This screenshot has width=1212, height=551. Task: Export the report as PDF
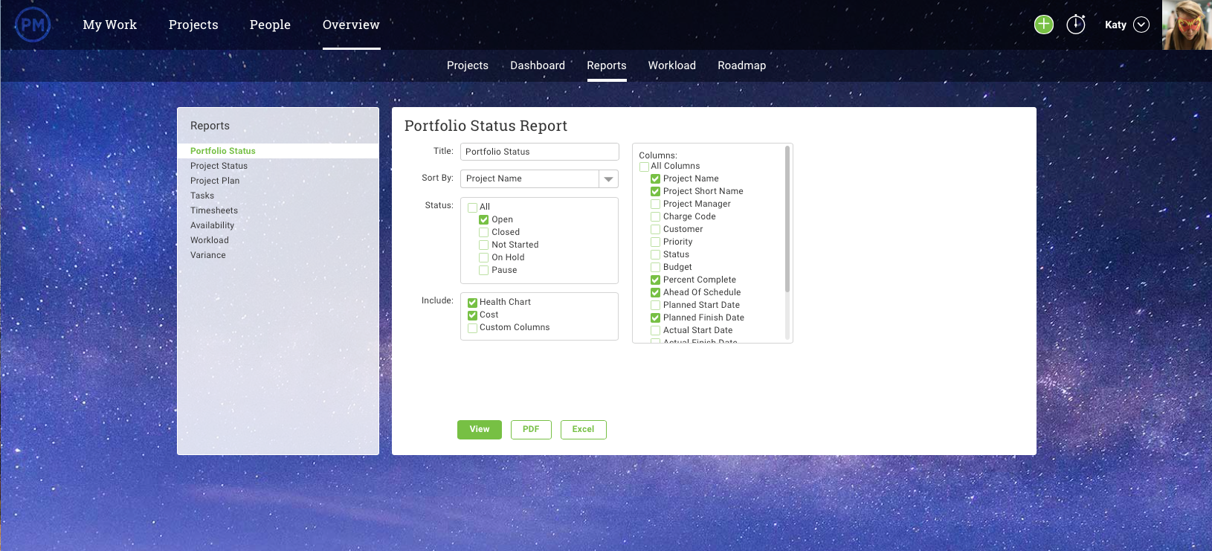(531, 430)
